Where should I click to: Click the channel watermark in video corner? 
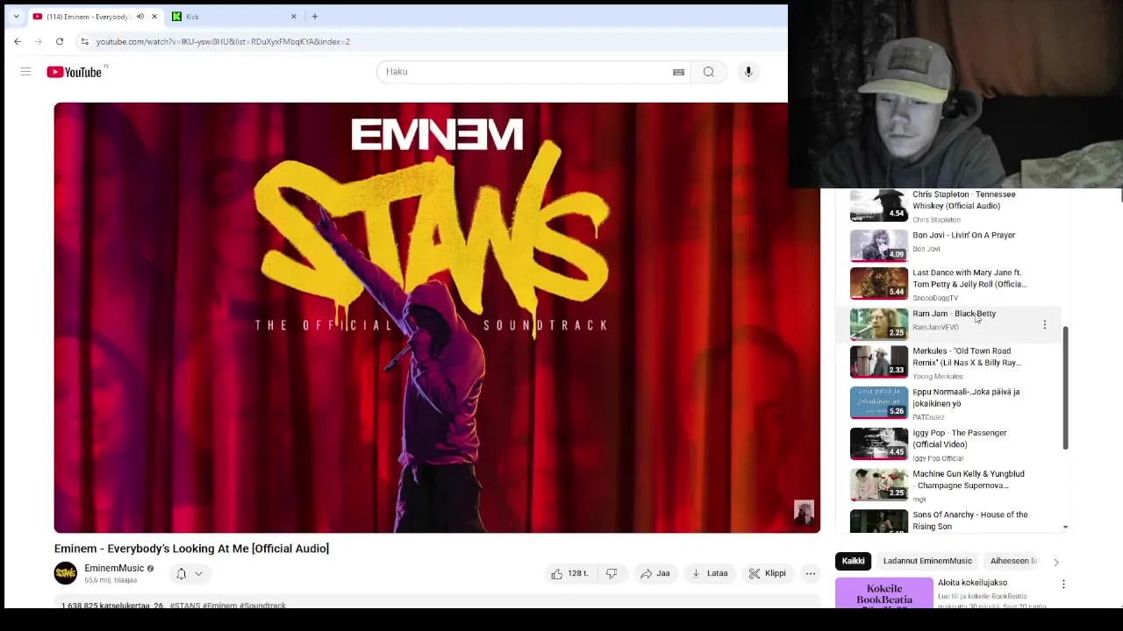pos(804,513)
